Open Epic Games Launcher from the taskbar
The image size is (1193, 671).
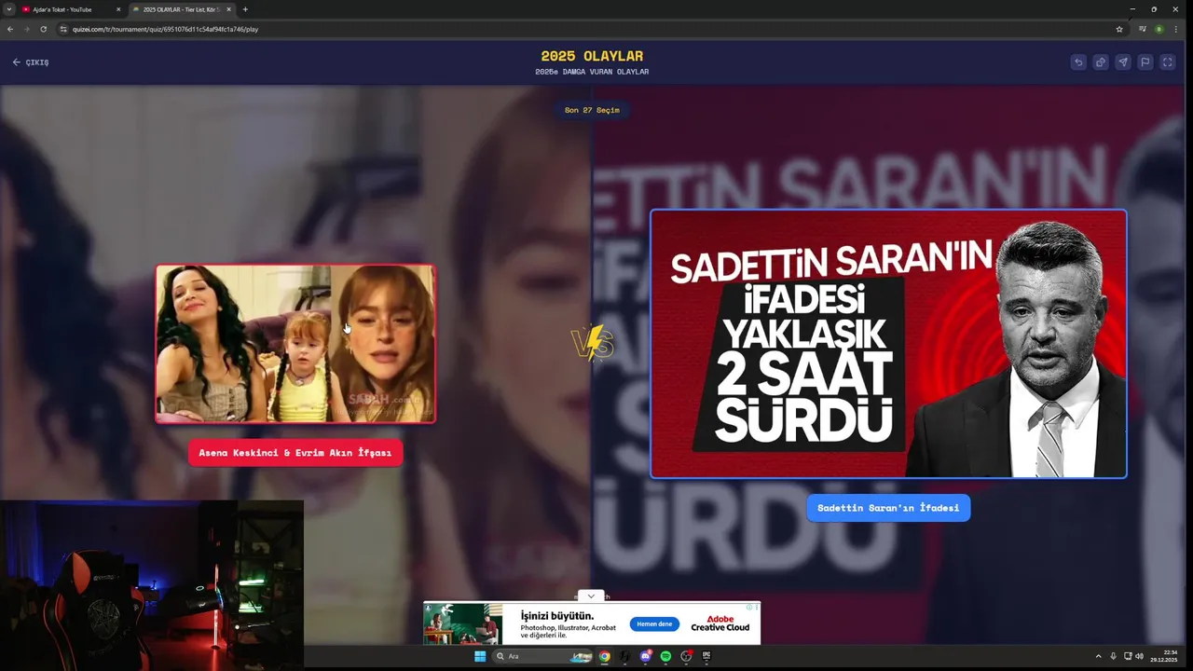pos(706,656)
